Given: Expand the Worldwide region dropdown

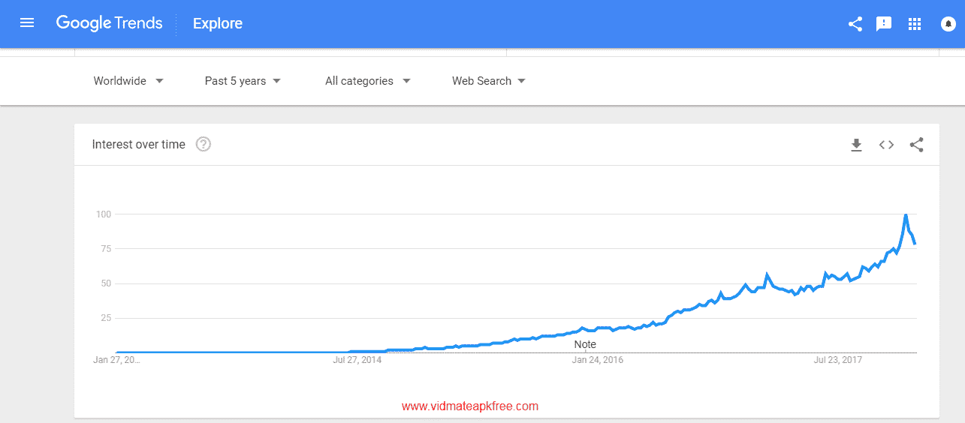Looking at the screenshot, I should (x=128, y=81).
